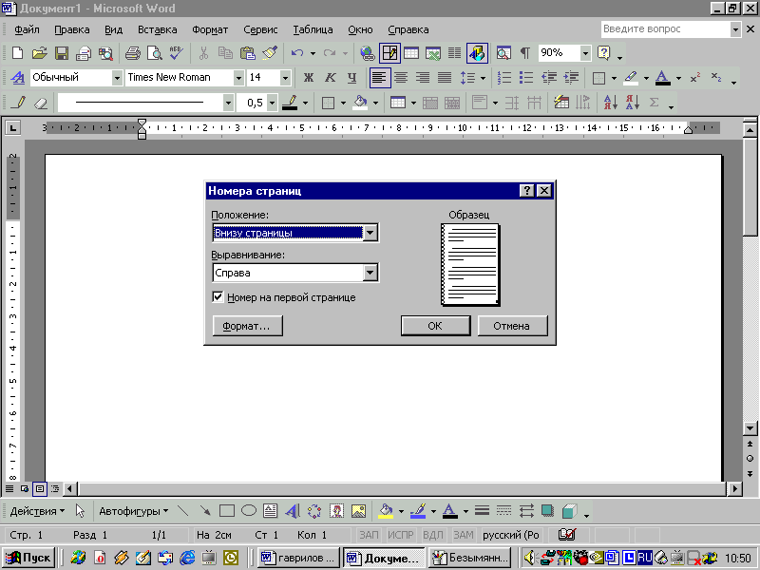The image size is (760, 570).
Task: Open the Файл menu
Action: 27,29
